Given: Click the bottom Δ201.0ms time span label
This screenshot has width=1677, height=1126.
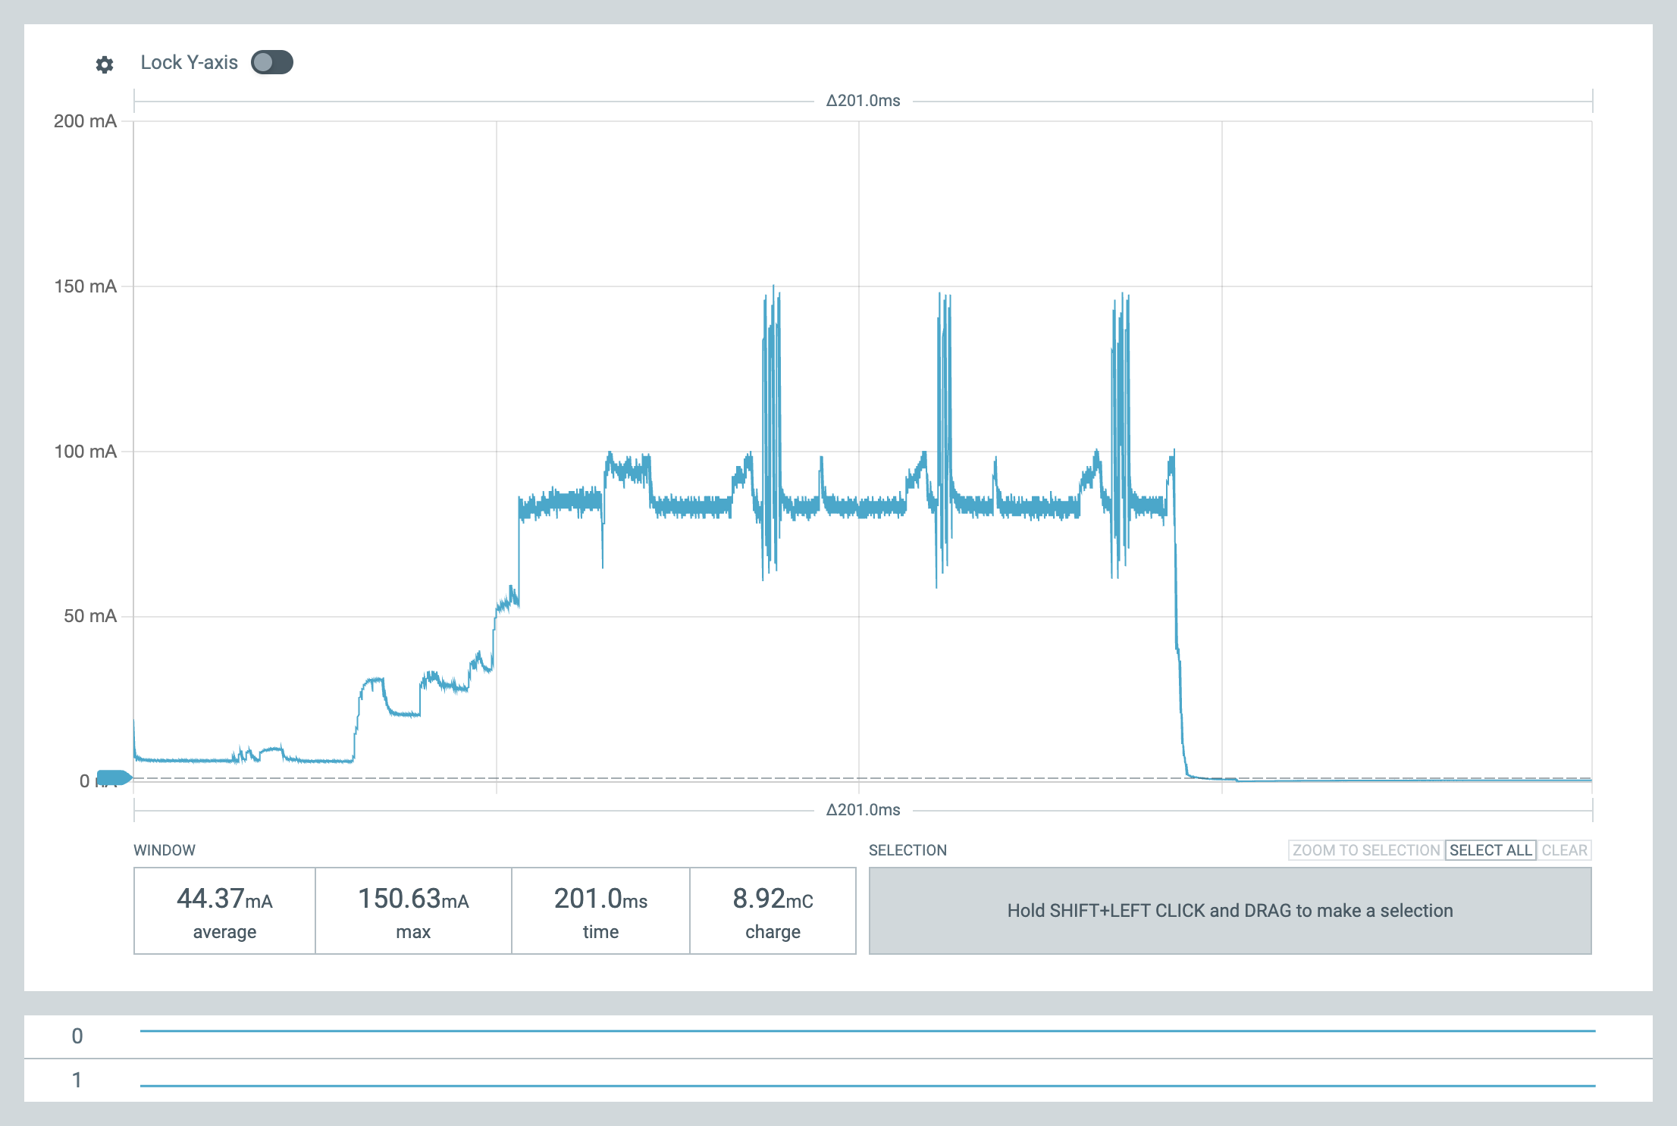Looking at the screenshot, I should pyautogui.click(x=863, y=810).
